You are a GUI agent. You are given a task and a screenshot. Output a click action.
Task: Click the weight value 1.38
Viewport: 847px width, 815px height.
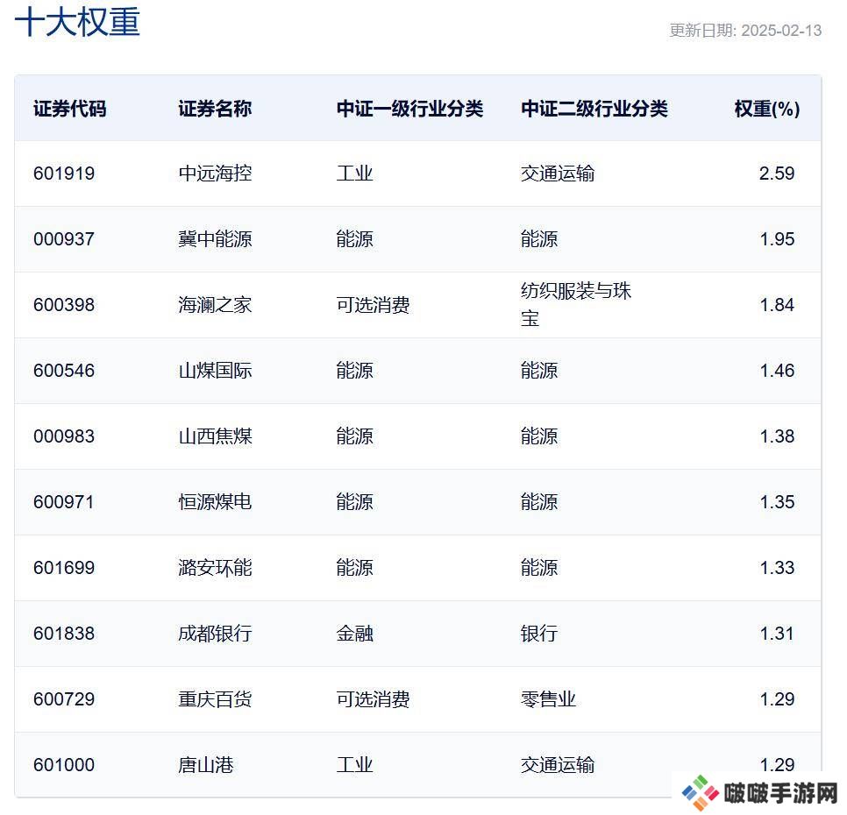pos(777,436)
